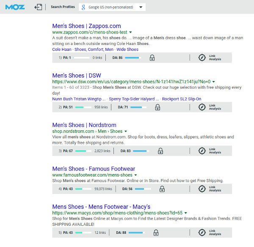Click the MOZ logo
254x247 pixels.
pyautogui.click(x=15, y=7)
